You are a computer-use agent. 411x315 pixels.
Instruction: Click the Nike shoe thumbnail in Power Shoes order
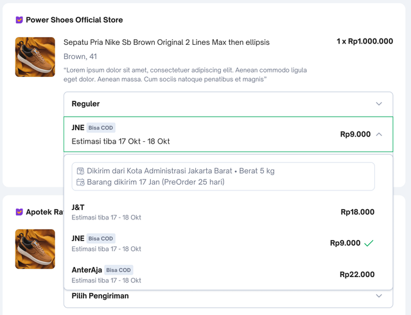tap(35, 57)
